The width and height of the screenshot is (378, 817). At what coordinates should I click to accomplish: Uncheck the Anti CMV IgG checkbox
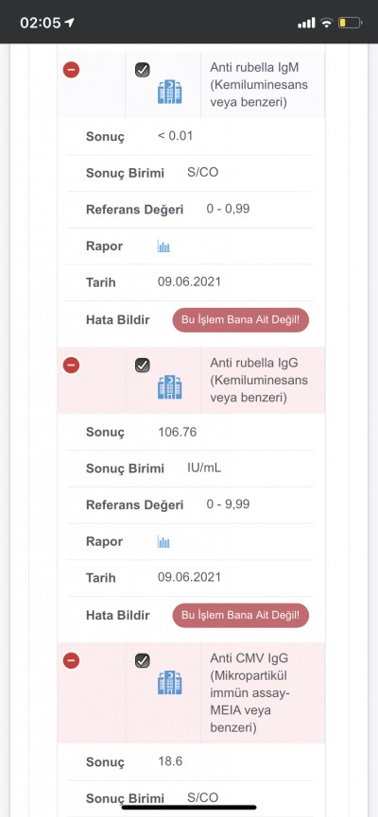click(x=143, y=661)
